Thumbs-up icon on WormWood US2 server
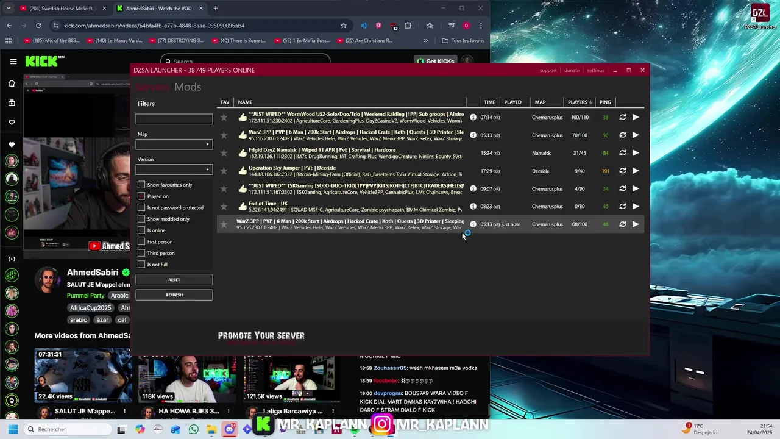Image resolution: width=780 pixels, height=439 pixels. coord(243,117)
